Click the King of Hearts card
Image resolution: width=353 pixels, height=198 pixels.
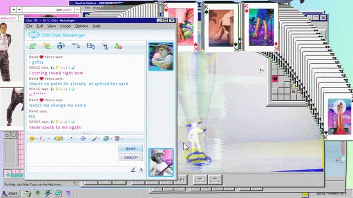pyautogui.click(x=180, y=27)
